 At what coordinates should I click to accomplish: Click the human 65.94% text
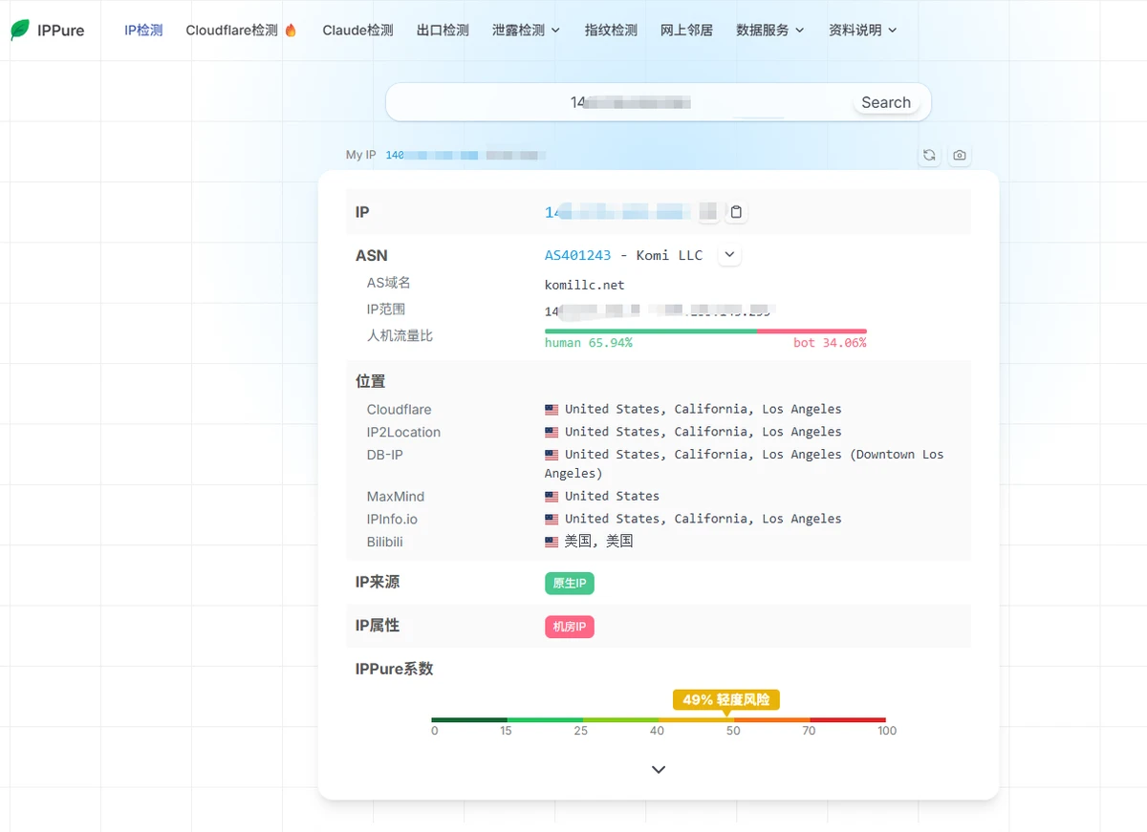pyautogui.click(x=589, y=343)
